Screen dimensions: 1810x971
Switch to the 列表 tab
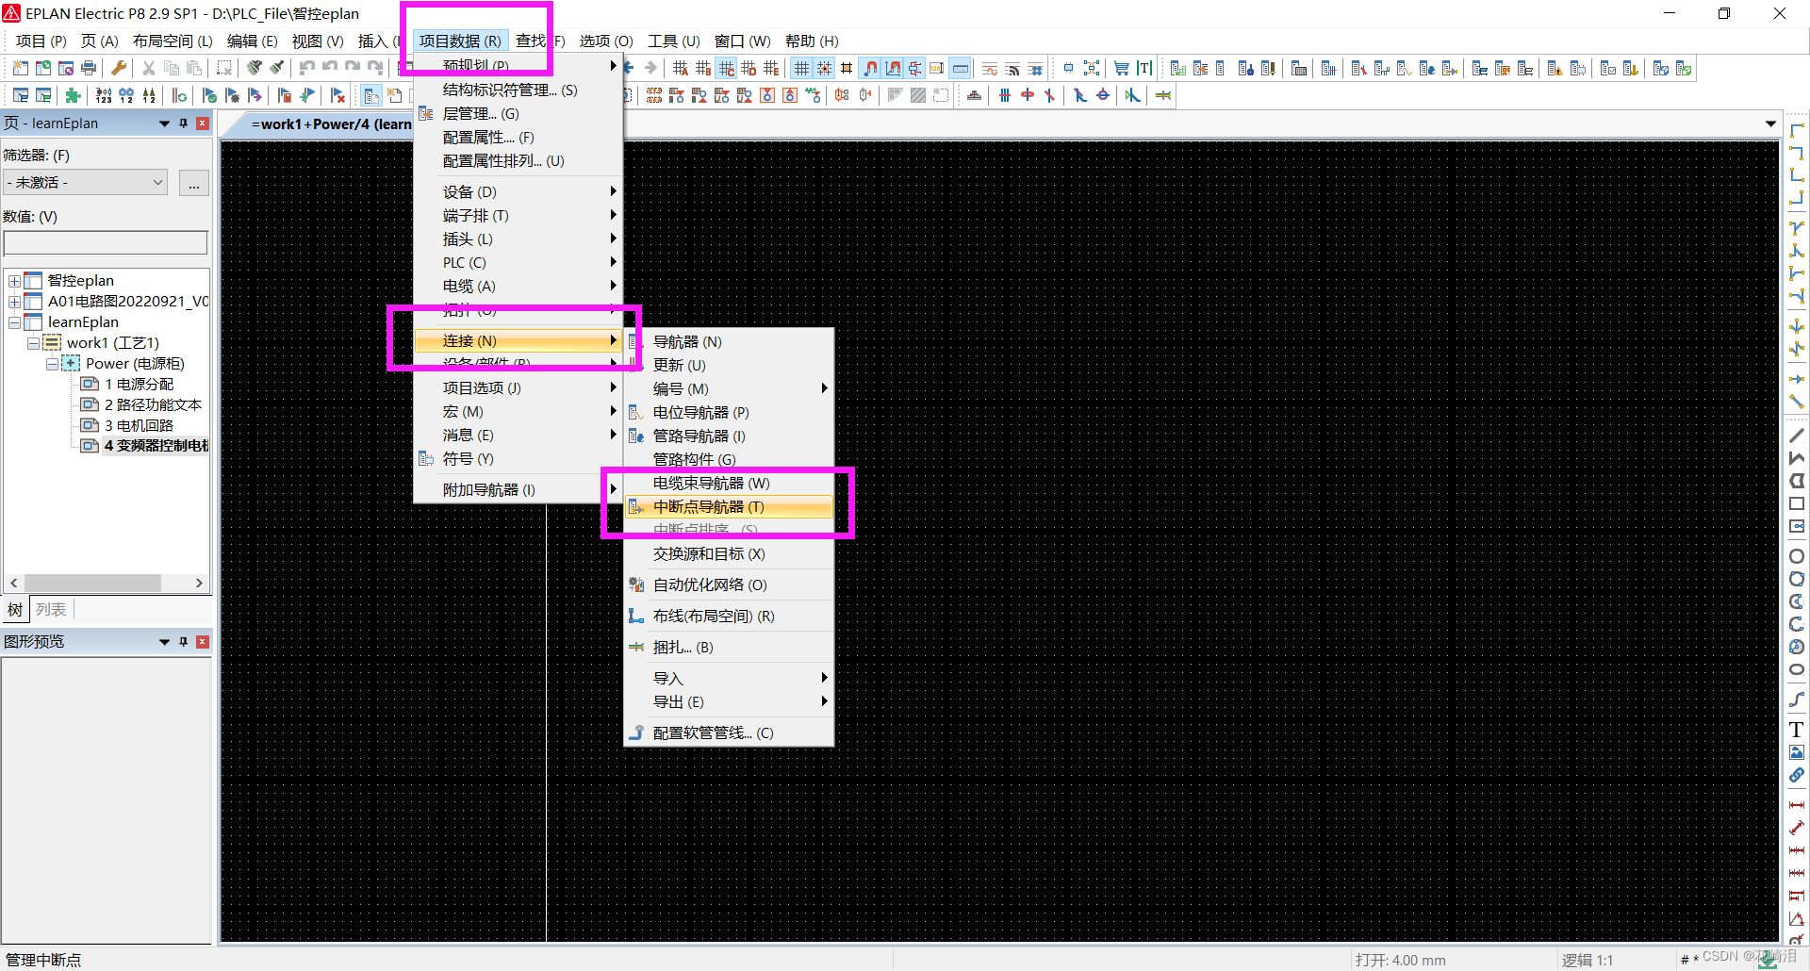[x=51, y=610]
